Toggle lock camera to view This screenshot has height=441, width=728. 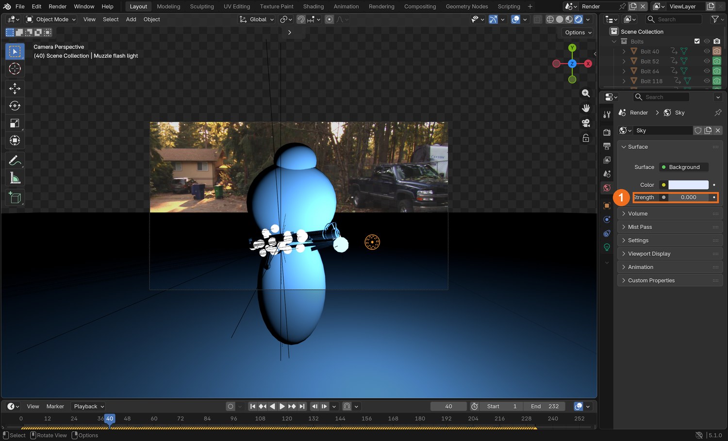[586, 138]
